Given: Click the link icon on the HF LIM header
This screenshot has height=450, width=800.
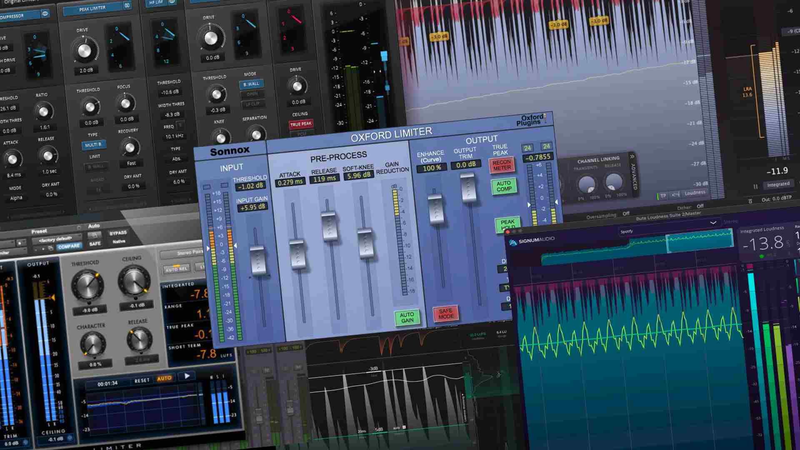Looking at the screenshot, I should pos(172,2).
